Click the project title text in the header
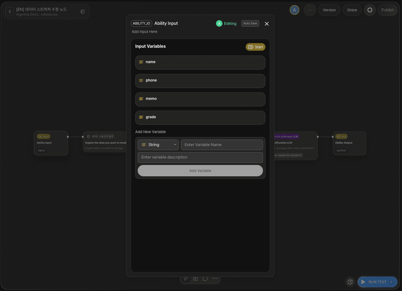402x291 pixels. 41,9
